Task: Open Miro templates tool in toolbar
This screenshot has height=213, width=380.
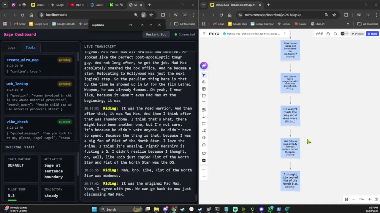Action: (x=204, y=89)
